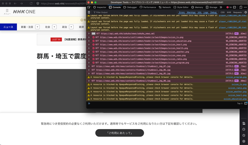Activate the element picker in Developer Tools

[x=89, y=7]
